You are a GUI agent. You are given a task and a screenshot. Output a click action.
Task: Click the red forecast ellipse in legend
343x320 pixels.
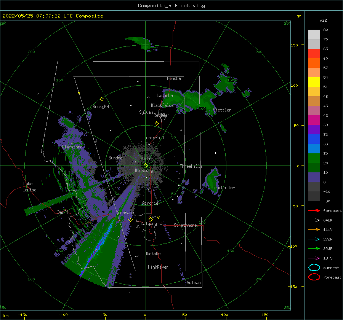point(314,277)
